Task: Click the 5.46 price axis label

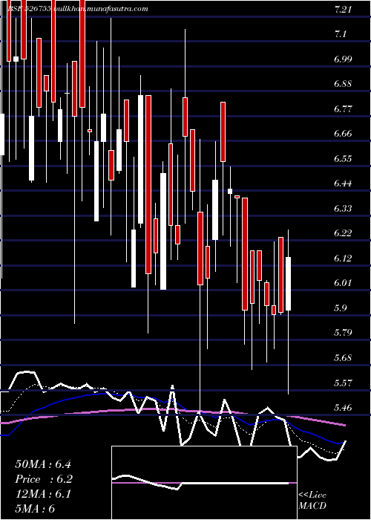Action: (343, 407)
